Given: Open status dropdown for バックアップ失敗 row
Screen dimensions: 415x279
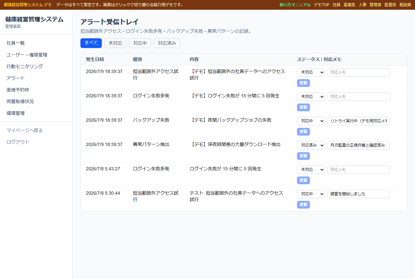Looking at the screenshot, I should click(311, 121).
